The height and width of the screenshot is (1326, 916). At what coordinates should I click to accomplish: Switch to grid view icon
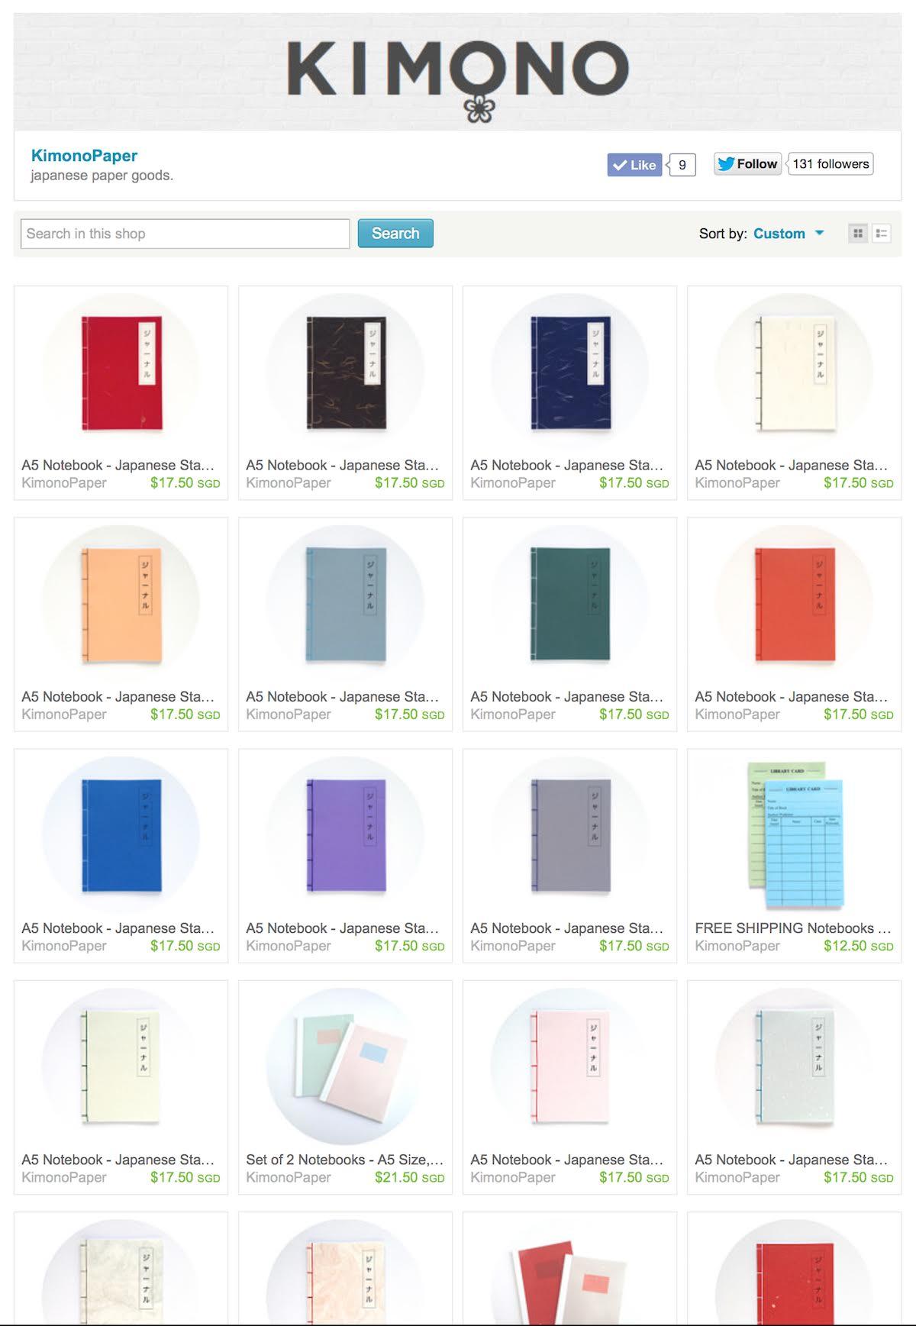(858, 234)
